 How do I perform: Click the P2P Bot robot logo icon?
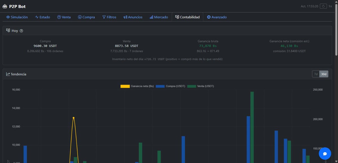[5, 6]
